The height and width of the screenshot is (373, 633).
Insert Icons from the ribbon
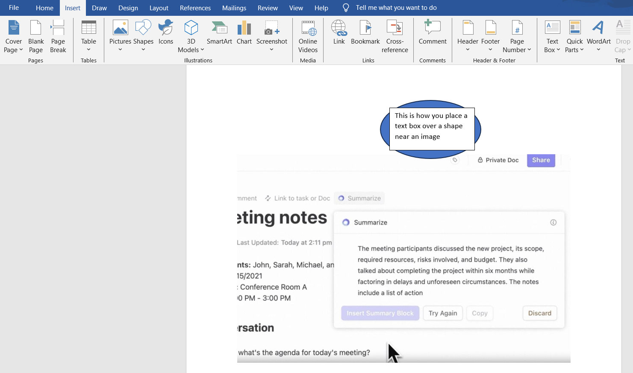coord(166,33)
